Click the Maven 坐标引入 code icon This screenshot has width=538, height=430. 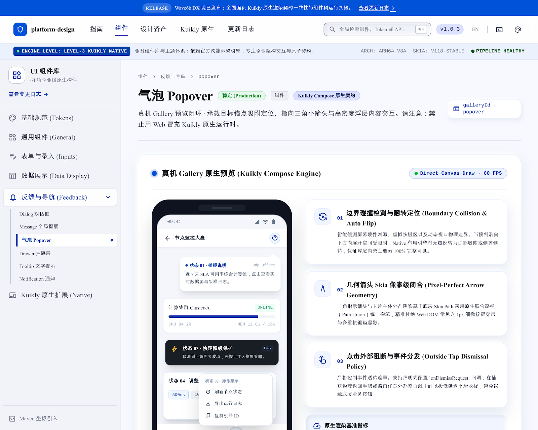[12, 419]
